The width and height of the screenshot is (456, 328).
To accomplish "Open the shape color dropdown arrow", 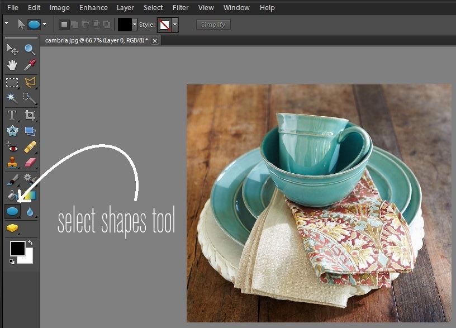I will pos(134,25).
